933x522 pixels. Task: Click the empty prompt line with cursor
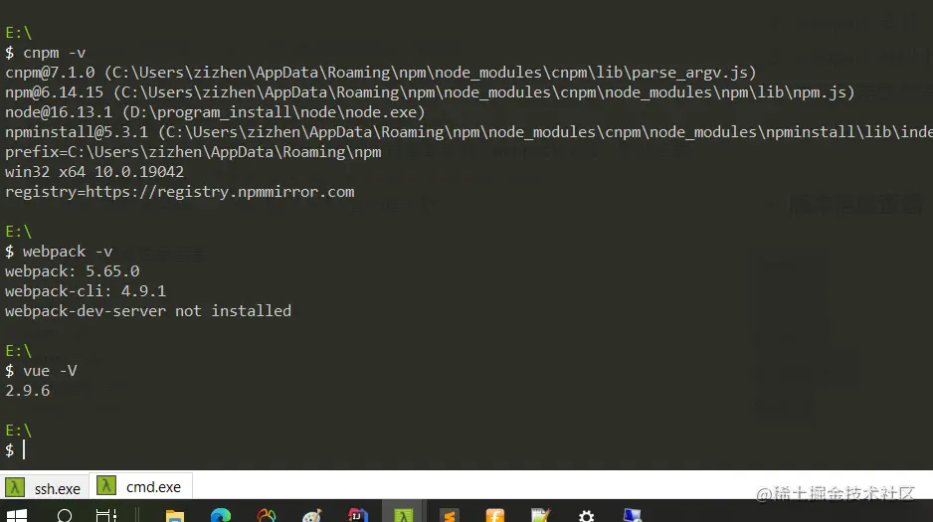(16, 450)
